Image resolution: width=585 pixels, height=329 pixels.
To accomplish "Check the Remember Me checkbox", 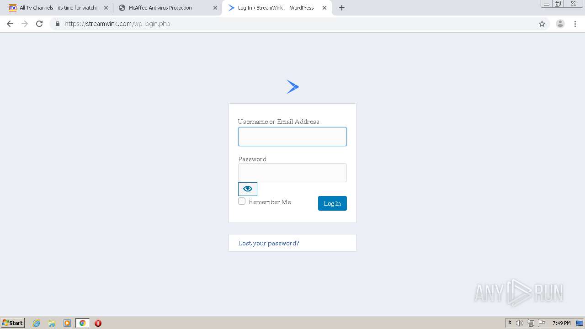I will coord(242,201).
